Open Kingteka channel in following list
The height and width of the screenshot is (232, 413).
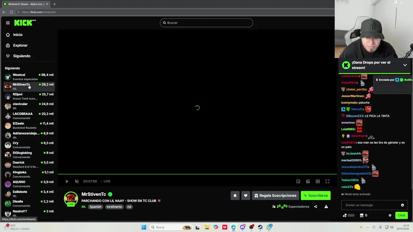(x=29, y=174)
